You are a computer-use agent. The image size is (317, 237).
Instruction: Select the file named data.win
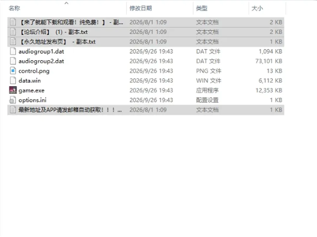click(x=29, y=81)
